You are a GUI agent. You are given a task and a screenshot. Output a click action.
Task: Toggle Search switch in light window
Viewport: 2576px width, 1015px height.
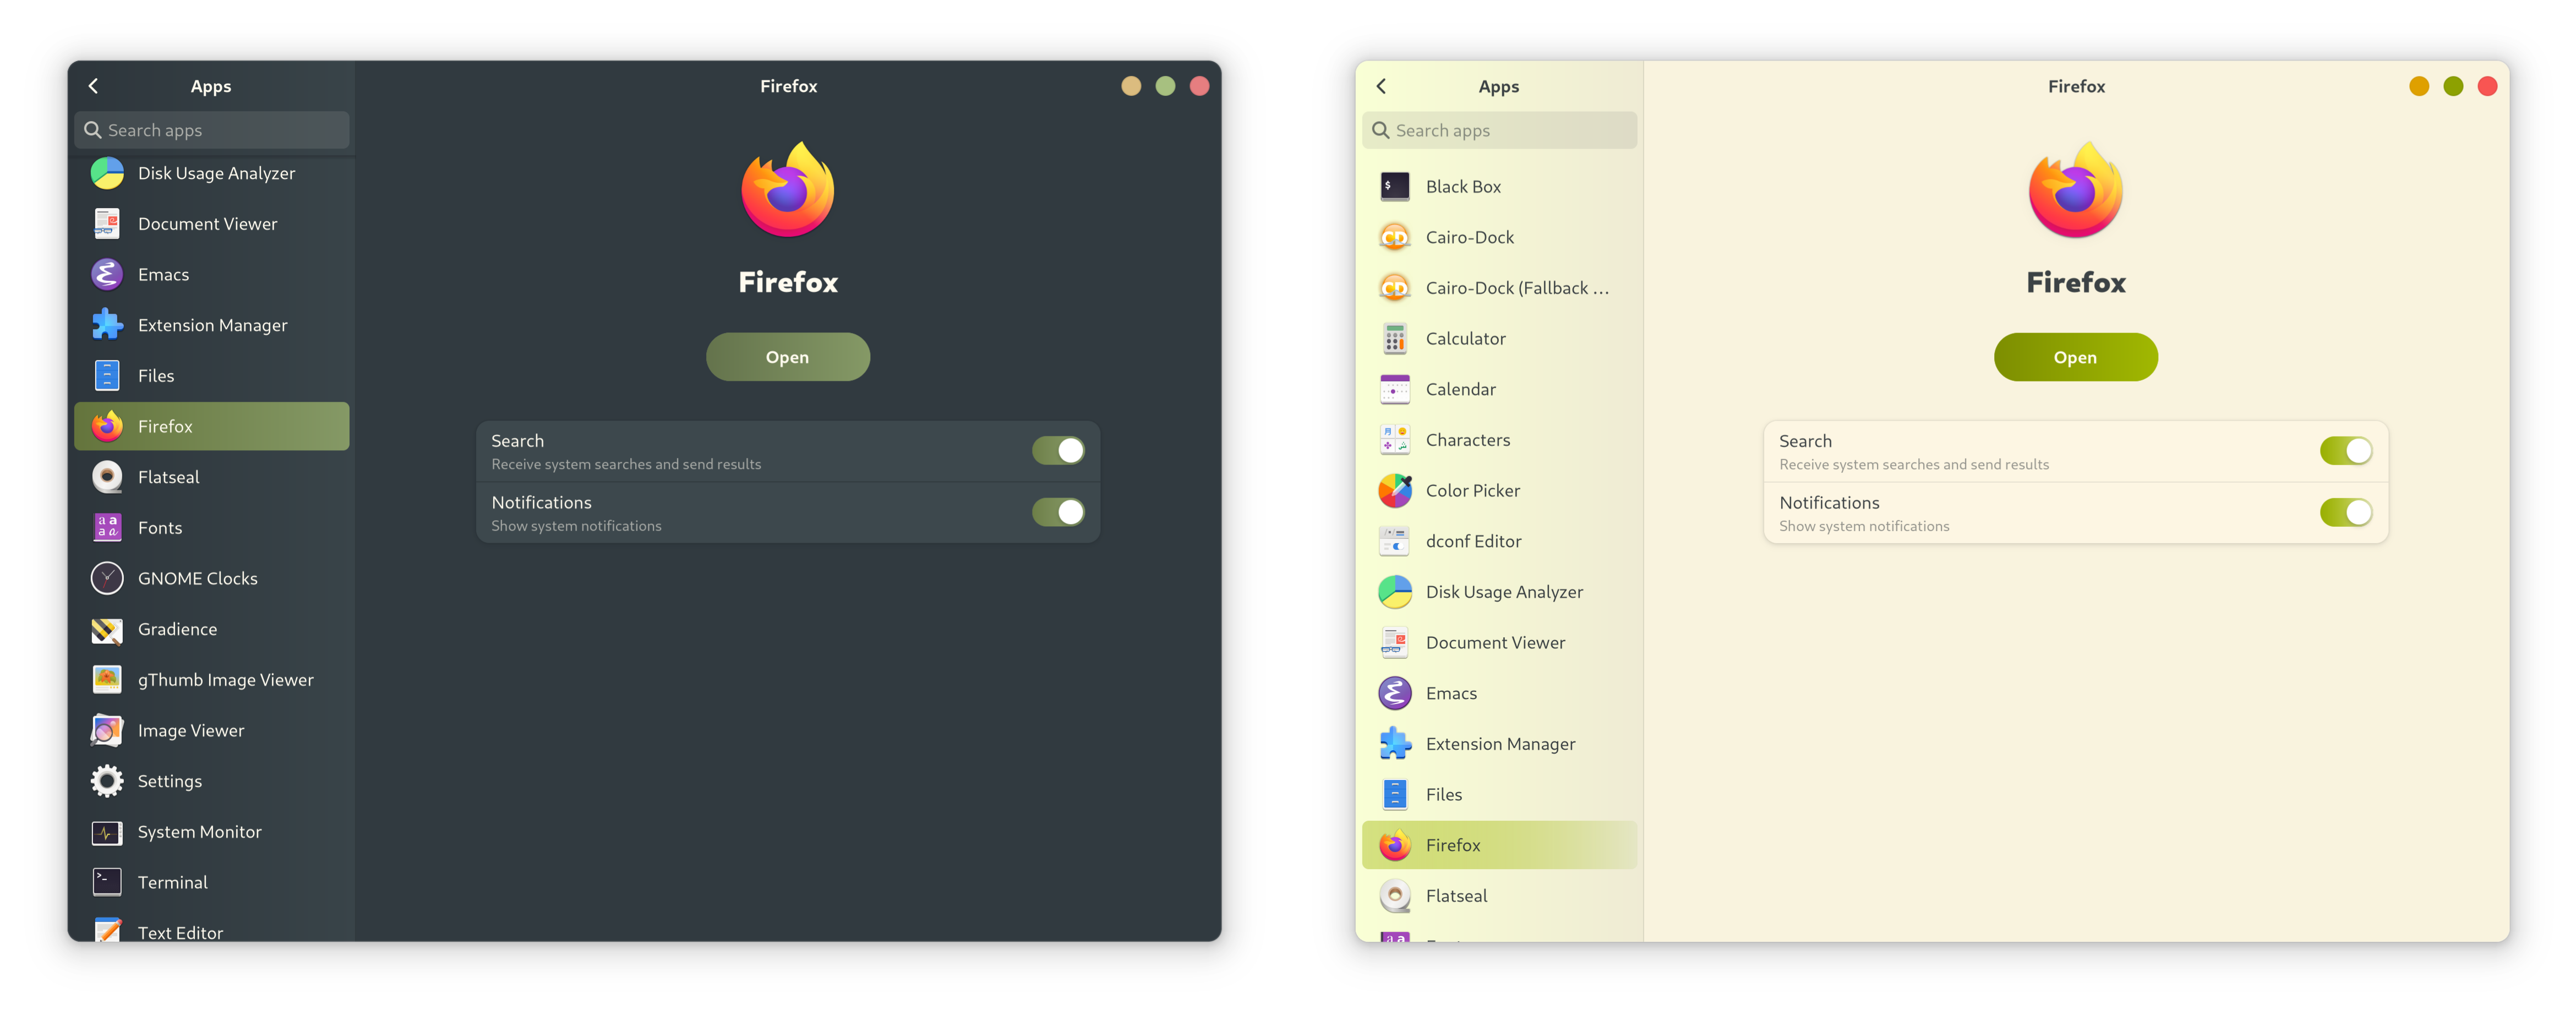(2346, 451)
